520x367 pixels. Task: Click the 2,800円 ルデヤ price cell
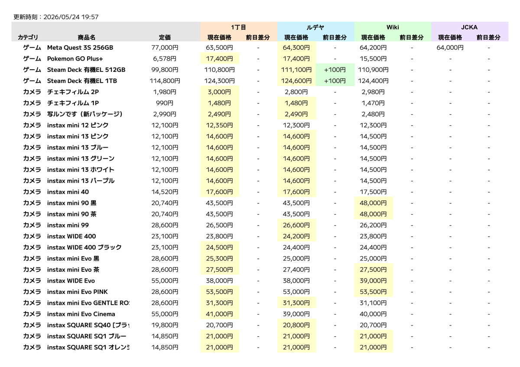pos(296,92)
